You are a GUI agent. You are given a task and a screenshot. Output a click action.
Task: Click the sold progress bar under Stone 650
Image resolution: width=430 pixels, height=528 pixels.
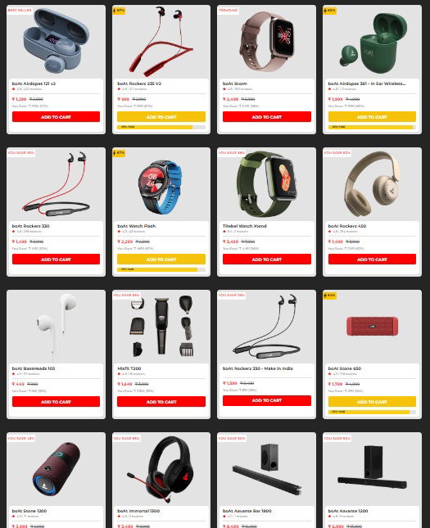pos(372,412)
